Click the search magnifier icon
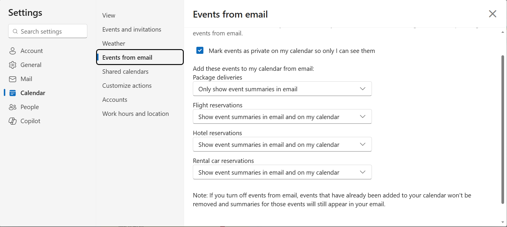The width and height of the screenshot is (507, 227). (15, 31)
